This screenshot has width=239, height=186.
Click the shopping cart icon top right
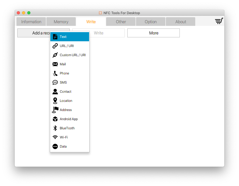(219, 21)
